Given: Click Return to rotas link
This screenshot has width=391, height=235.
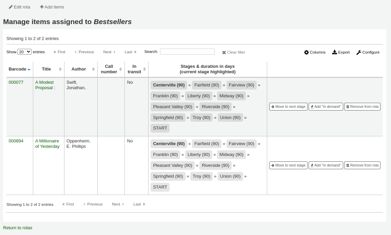Looking at the screenshot, I should pos(18,228).
